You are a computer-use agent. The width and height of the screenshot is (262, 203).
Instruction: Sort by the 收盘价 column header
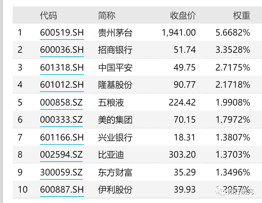click(183, 15)
